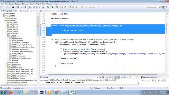This screenshot has height=95, width=169.
Task: Collapse the Day_001_Demo package
Action: tap(6, 36)
